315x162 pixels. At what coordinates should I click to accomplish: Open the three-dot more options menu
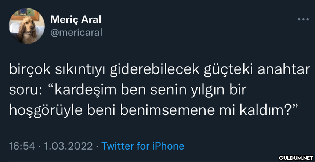(303, 19)
